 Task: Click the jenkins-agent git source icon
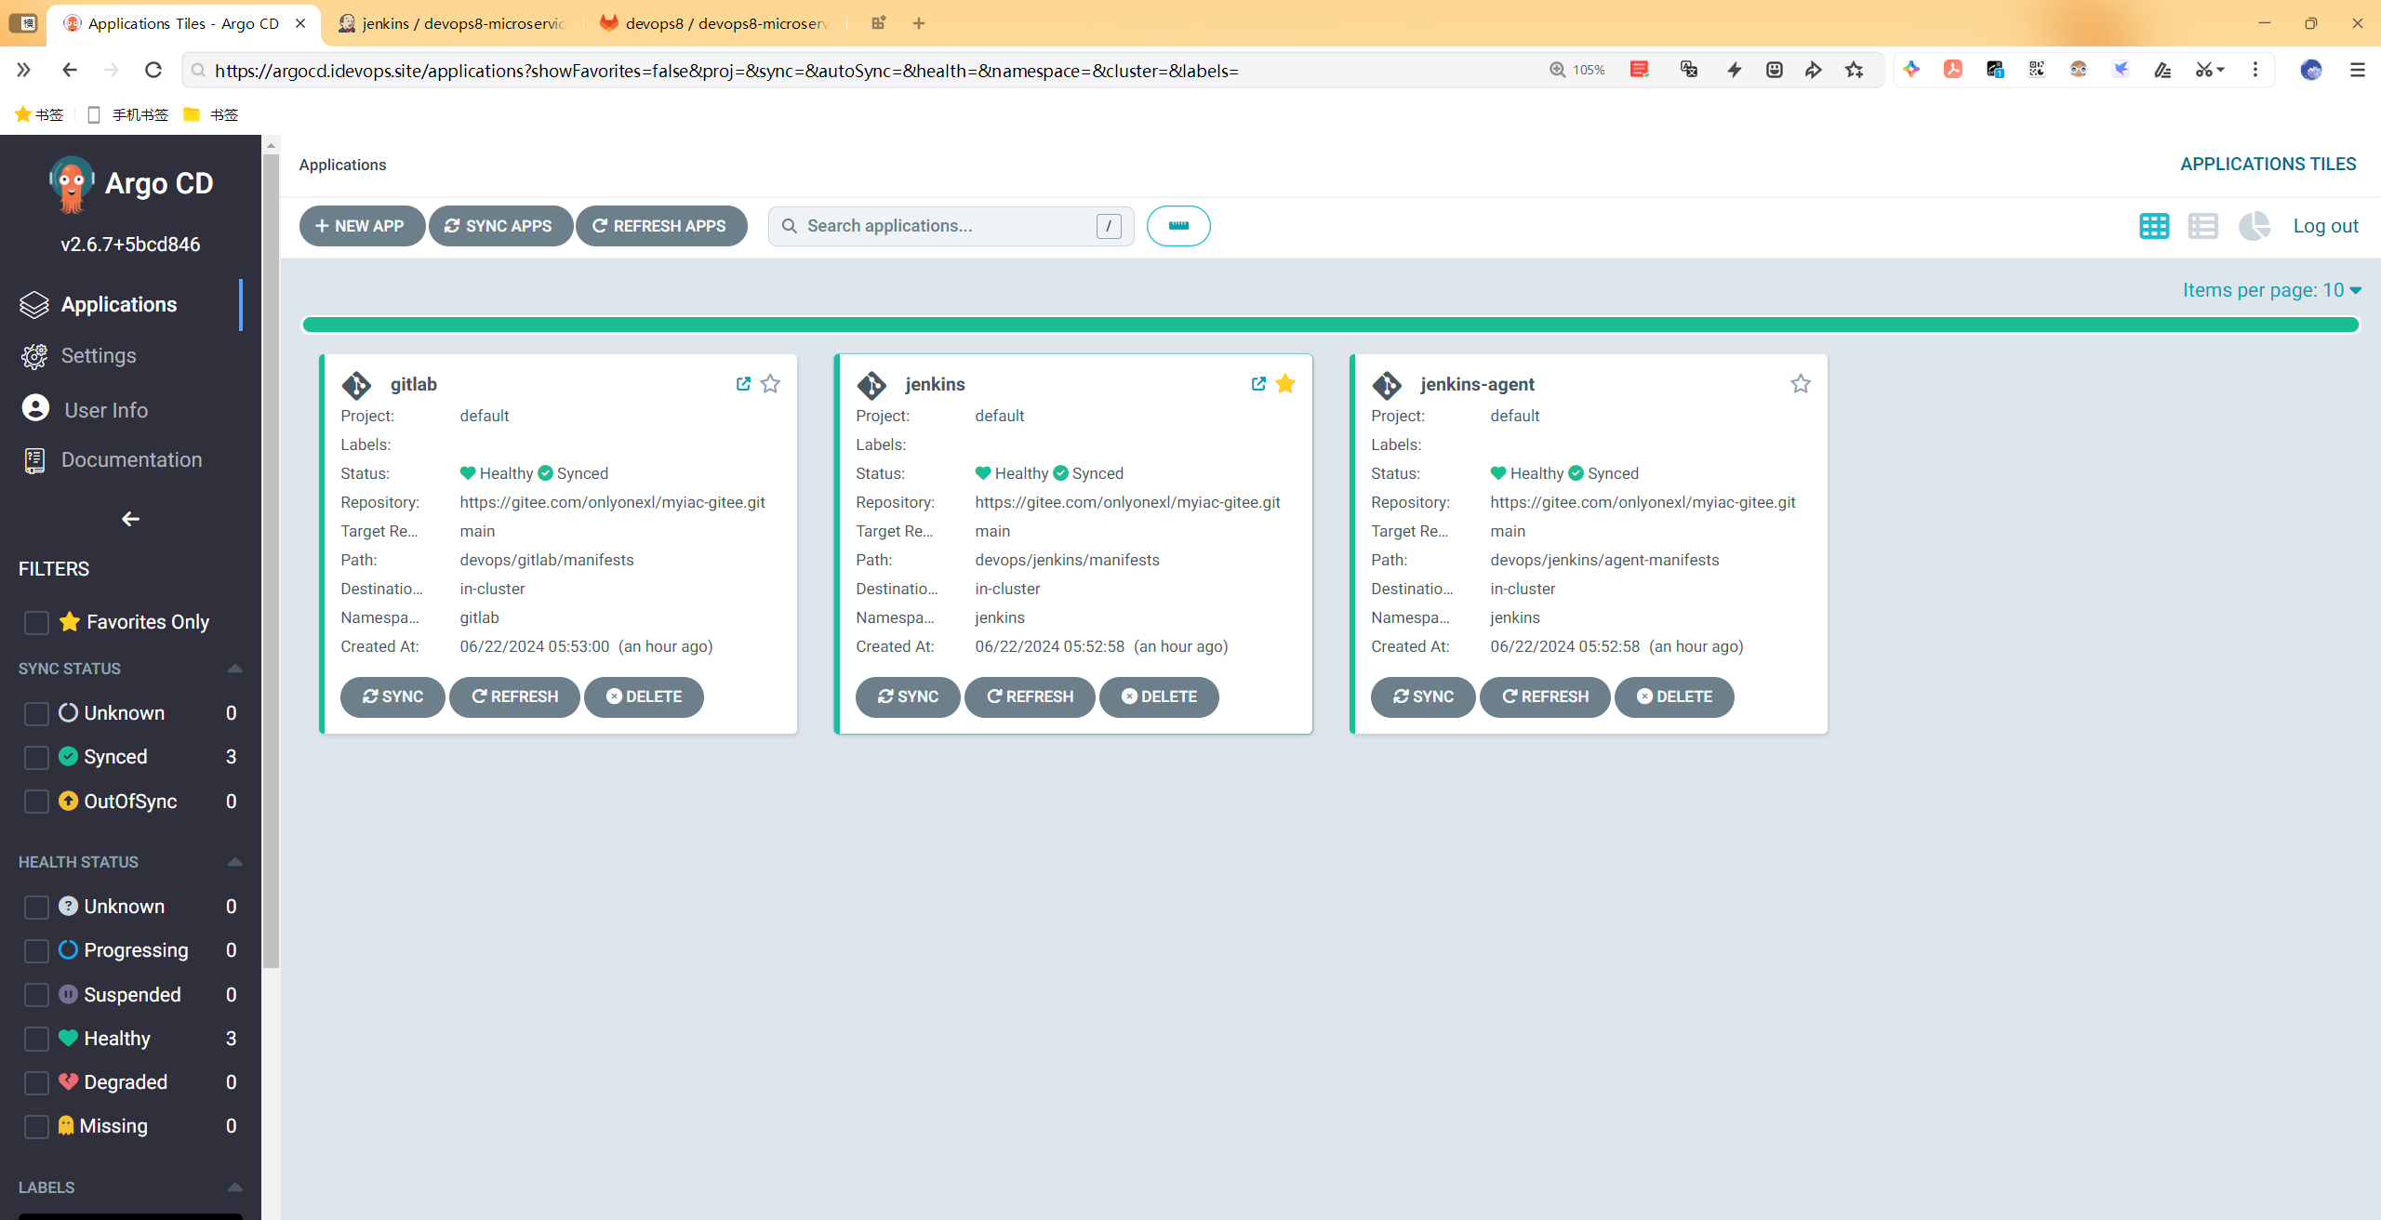pyautogui.click(x=1387, y=385)
